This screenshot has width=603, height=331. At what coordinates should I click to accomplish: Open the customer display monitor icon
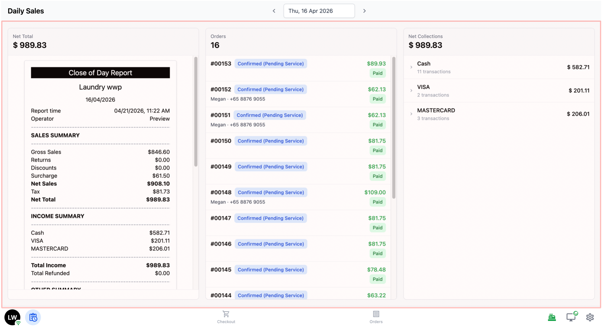571,317
